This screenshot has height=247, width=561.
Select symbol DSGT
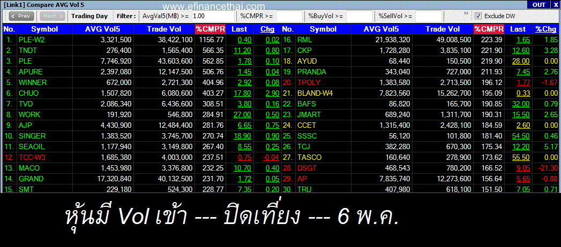pyautogui.click(x=307, y=168)
